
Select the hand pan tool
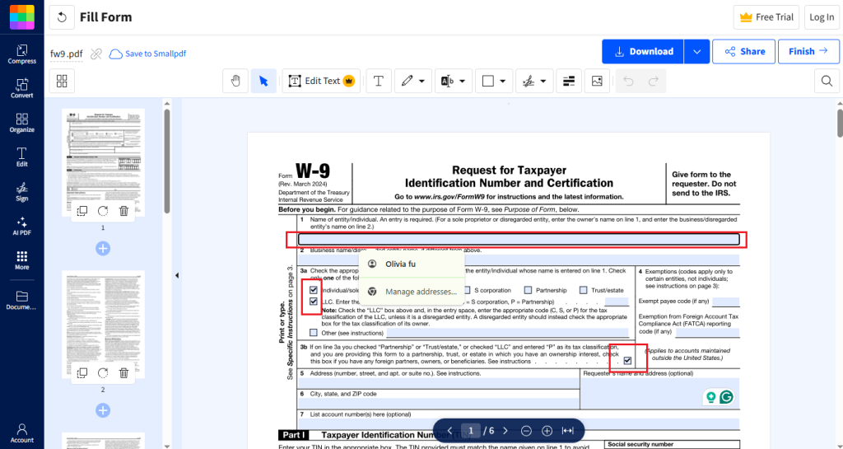tap(235, 82)
